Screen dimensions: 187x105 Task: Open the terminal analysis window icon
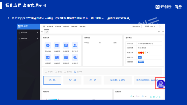[x=57, y=57]
